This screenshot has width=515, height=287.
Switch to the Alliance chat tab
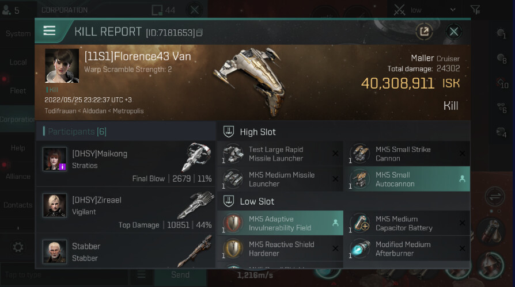pyautogui.click(x=18, y=177)
